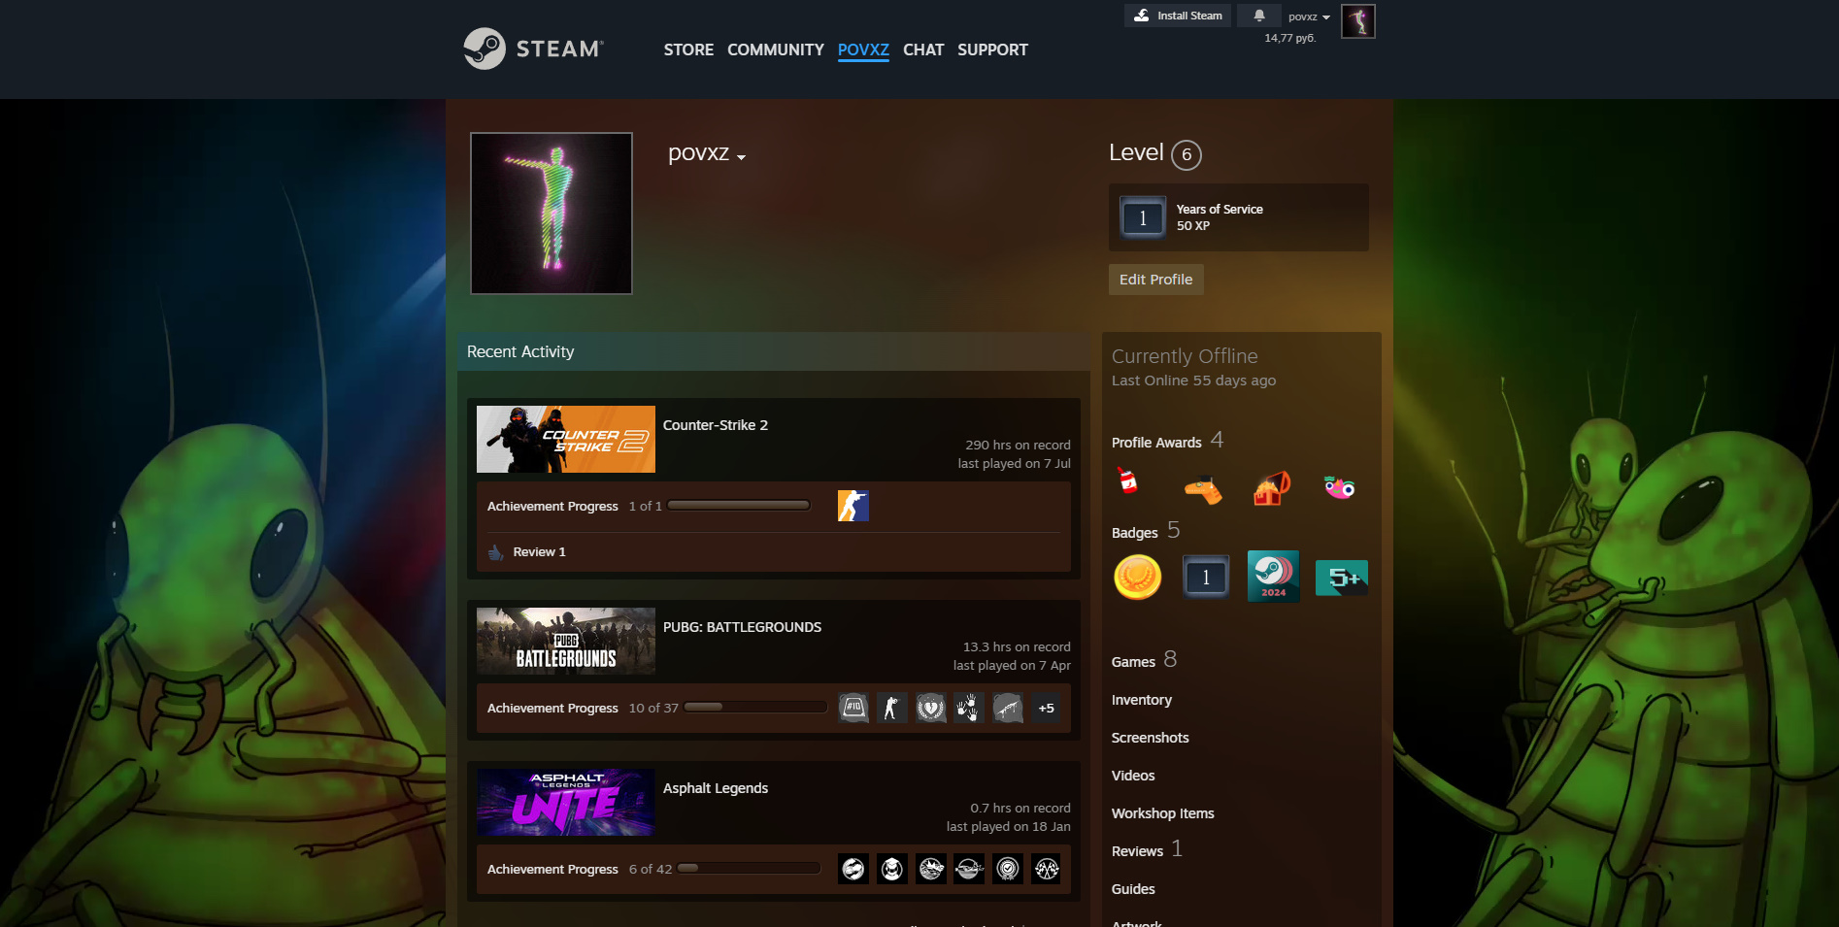Open the POVXZ profile menu
Viewport: 1839px width, 927px height.
coord(863,50)
